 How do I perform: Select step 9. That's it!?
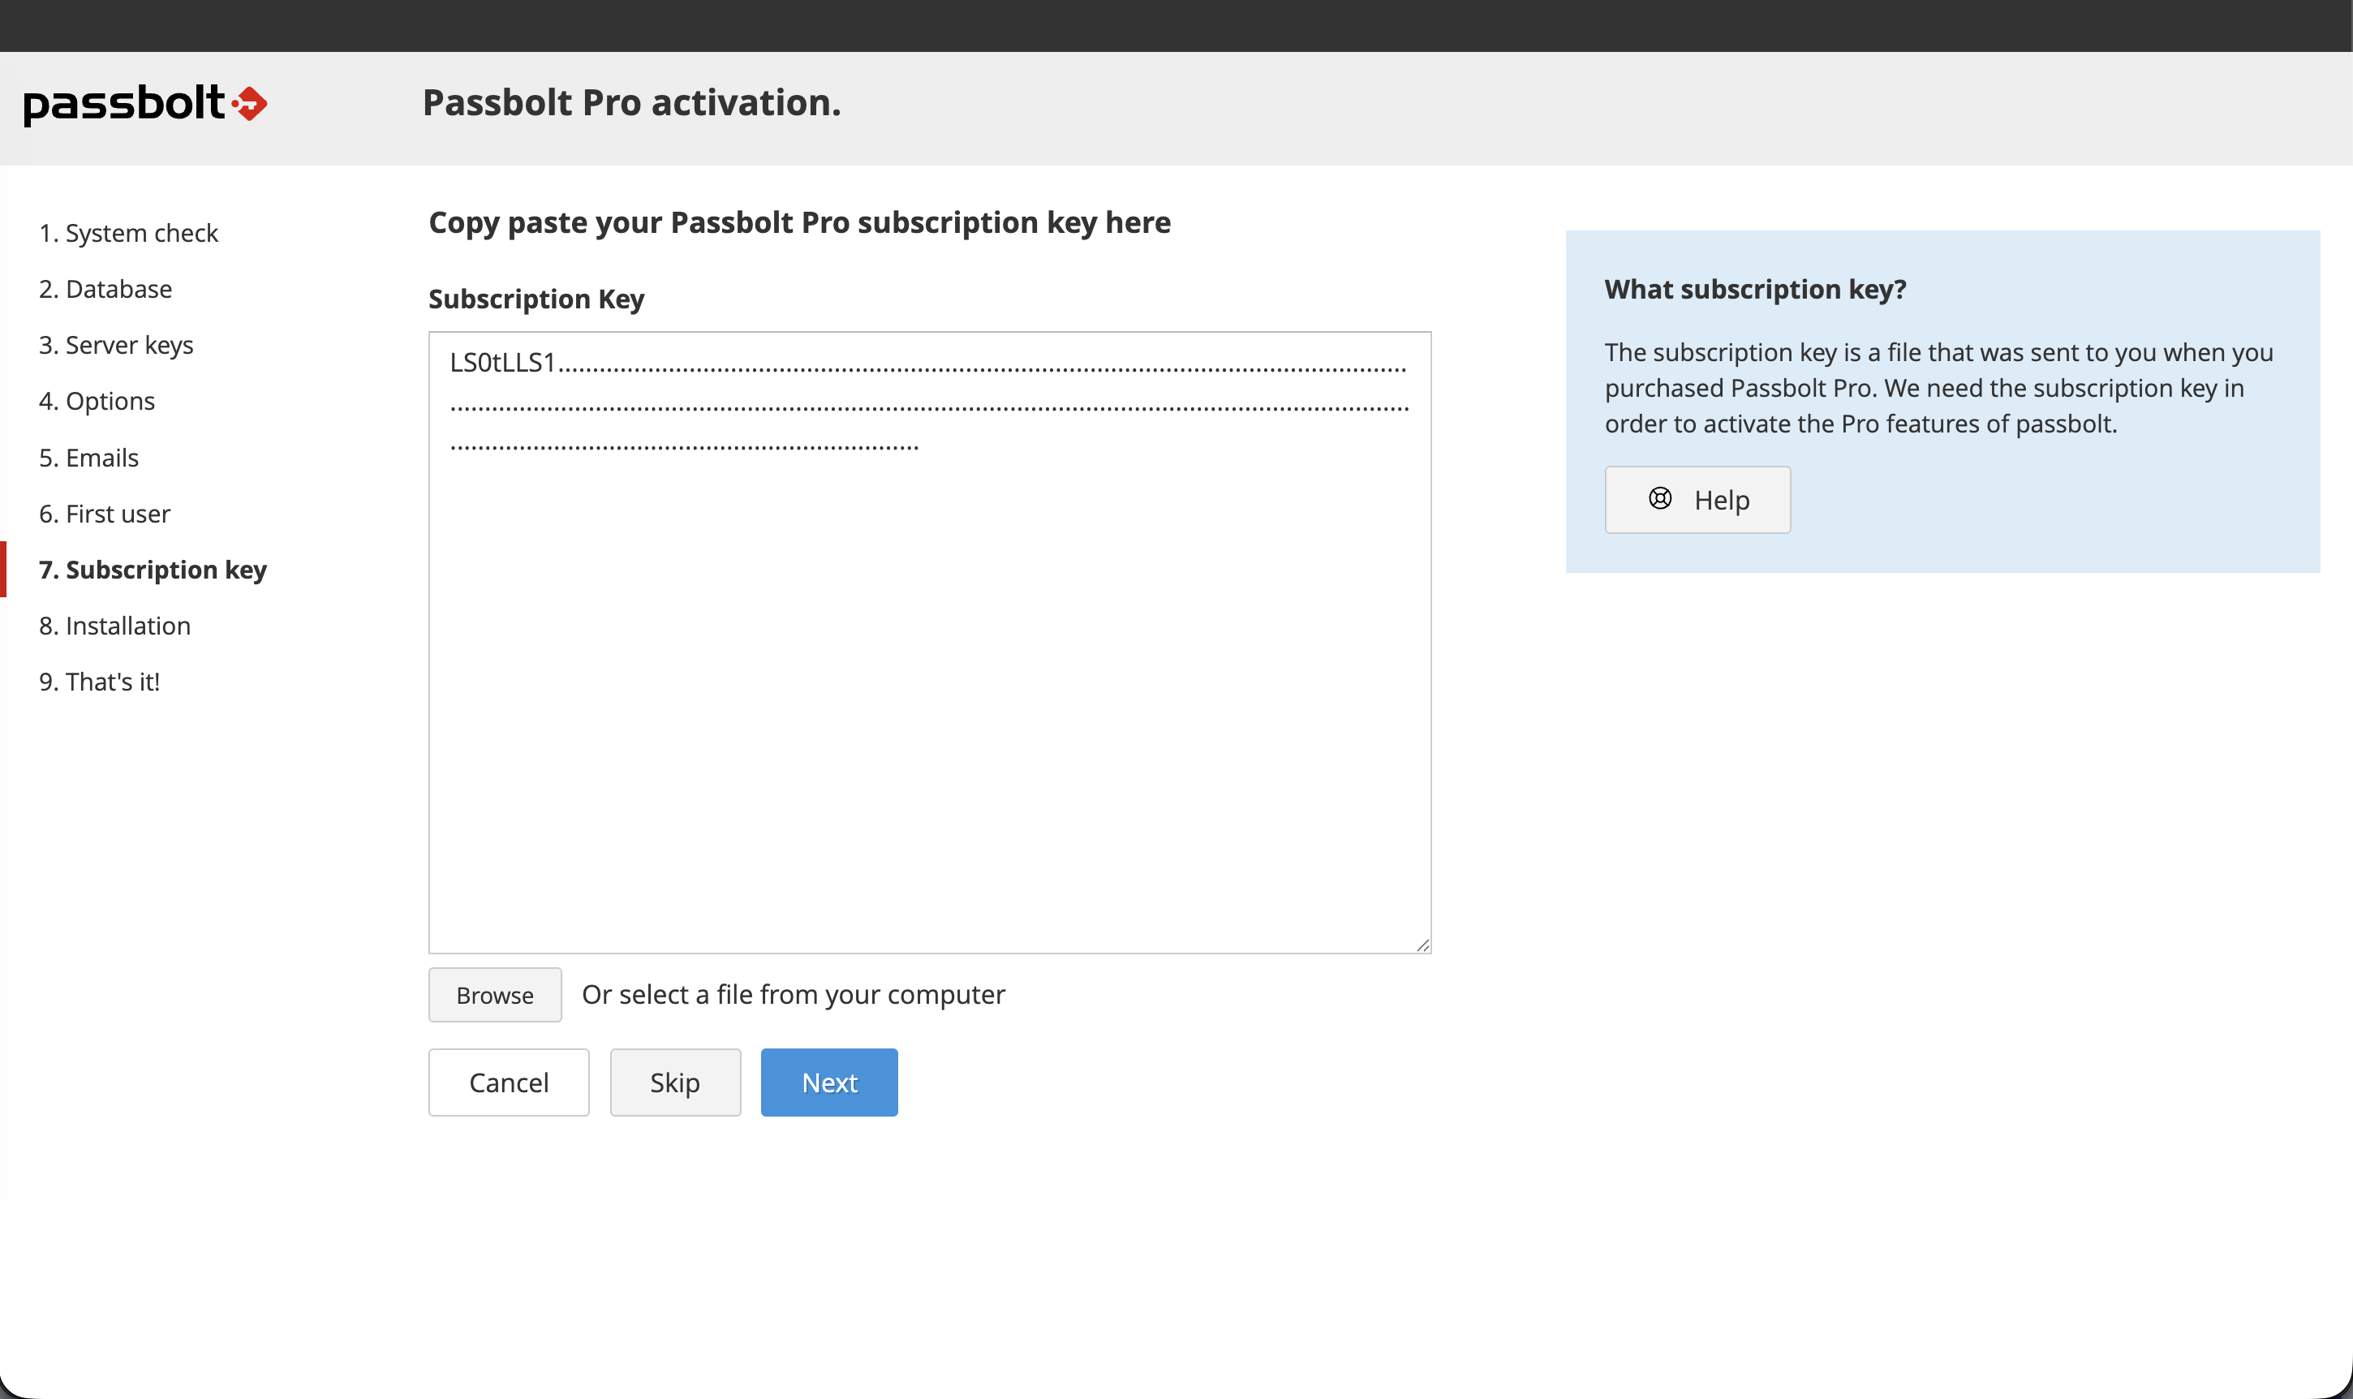(x=100, y=682)
